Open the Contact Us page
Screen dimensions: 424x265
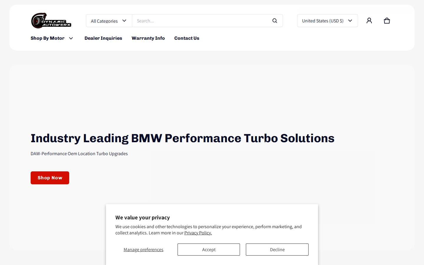(x=187, y=38)
